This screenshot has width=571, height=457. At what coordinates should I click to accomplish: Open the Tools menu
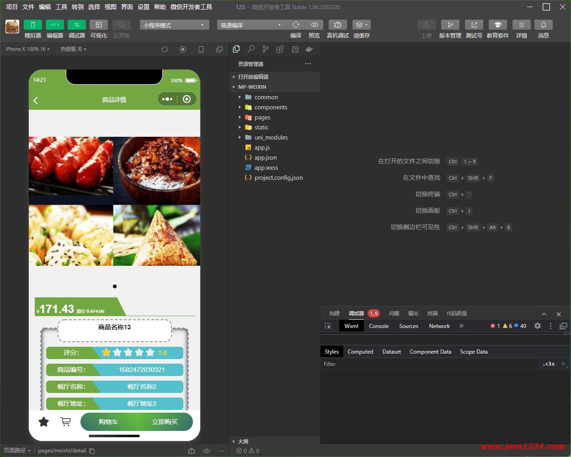pyautogui.click(x=61, y=7)
